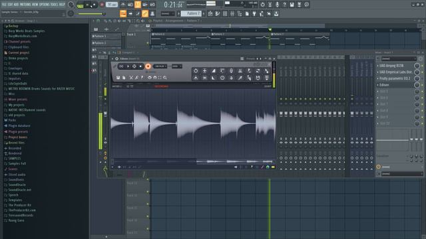Open the Plugin database entry in browser
426x239 pixels.
19,125
